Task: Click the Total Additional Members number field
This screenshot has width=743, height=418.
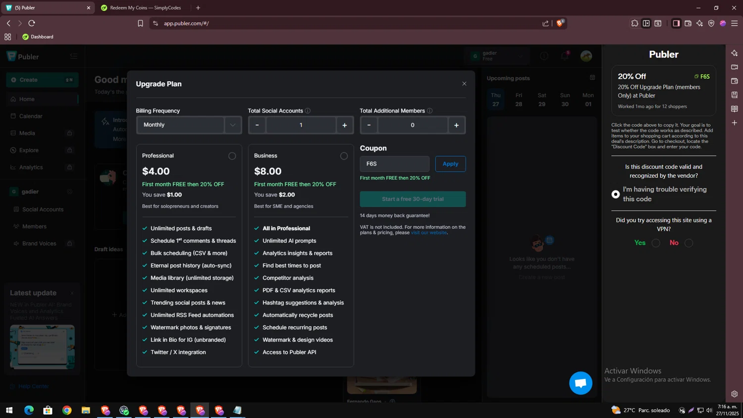Action: 413,125
